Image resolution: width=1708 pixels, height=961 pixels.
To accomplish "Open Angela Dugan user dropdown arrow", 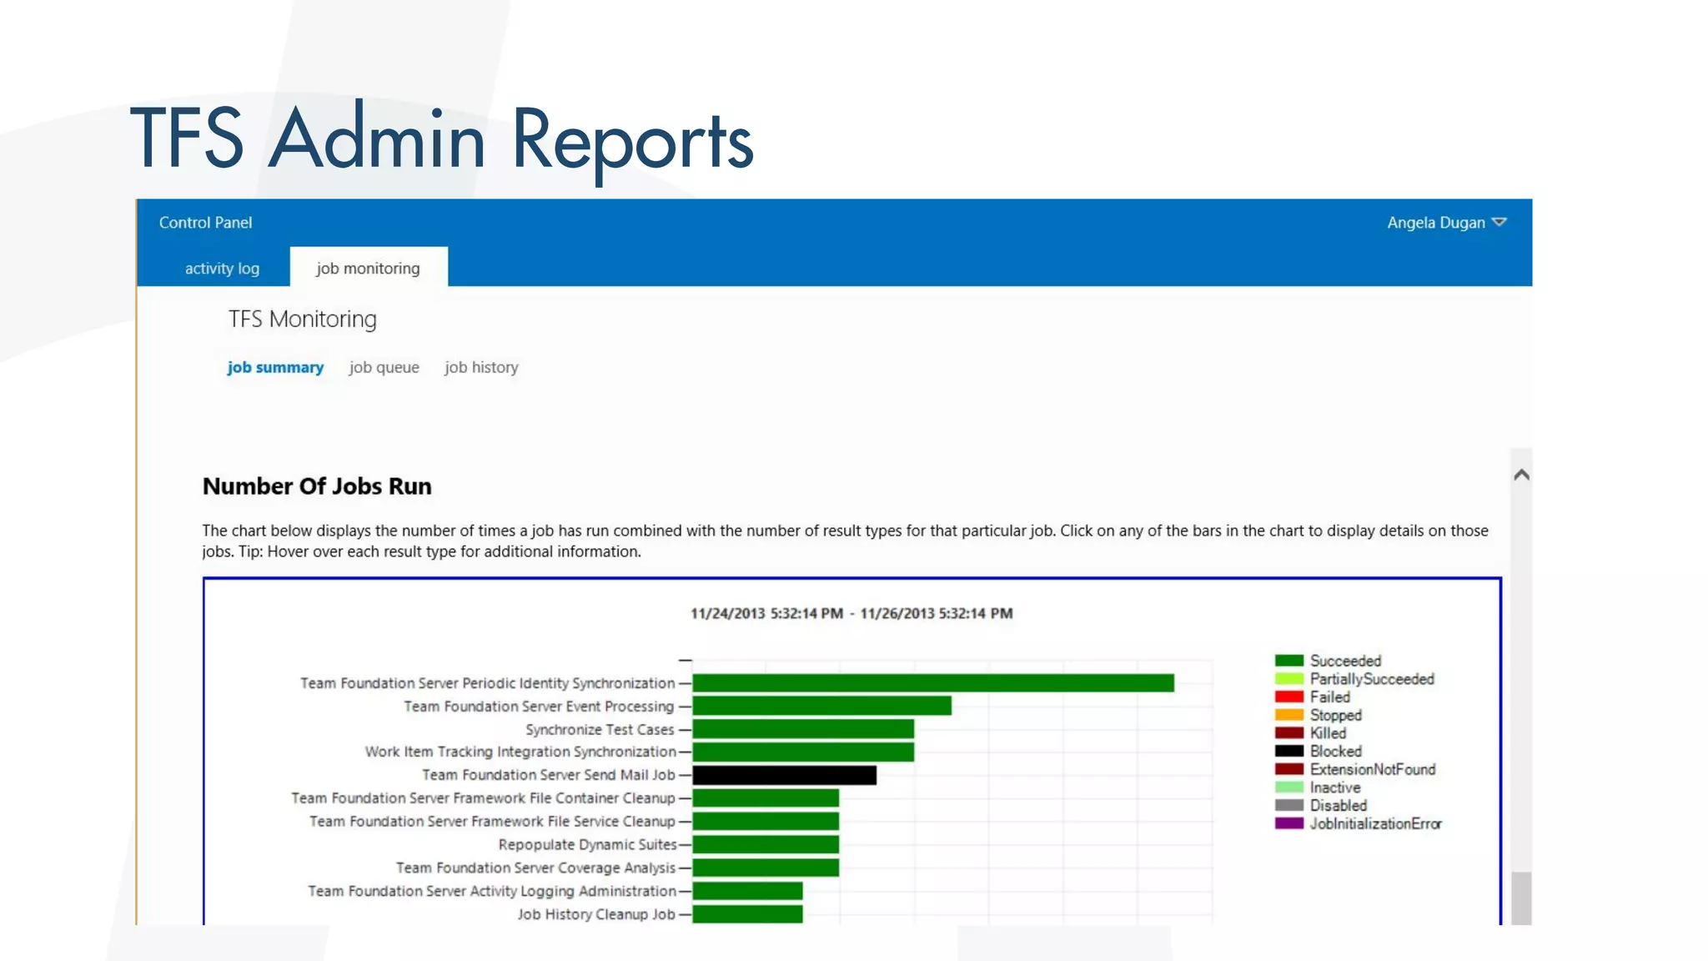I will pos(1499,222).
